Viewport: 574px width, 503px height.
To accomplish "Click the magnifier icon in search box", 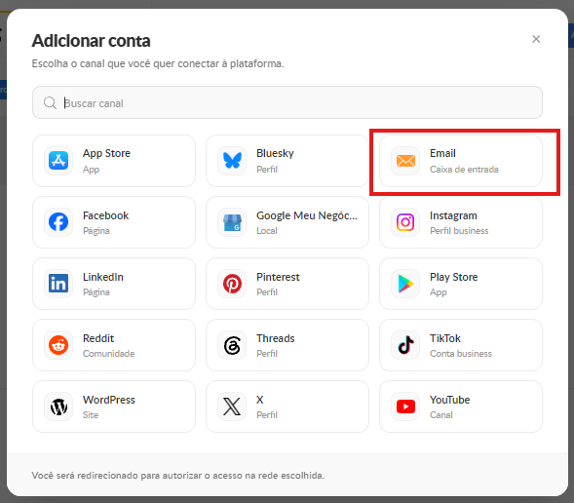I will click(50, 103).
